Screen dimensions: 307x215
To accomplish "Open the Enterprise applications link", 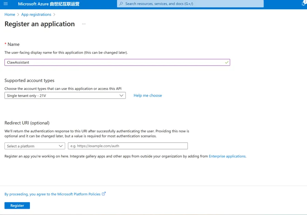I will [x=227, y=156].
